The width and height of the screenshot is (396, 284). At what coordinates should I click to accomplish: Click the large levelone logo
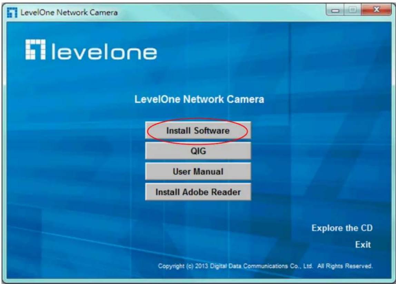point(91,50)
